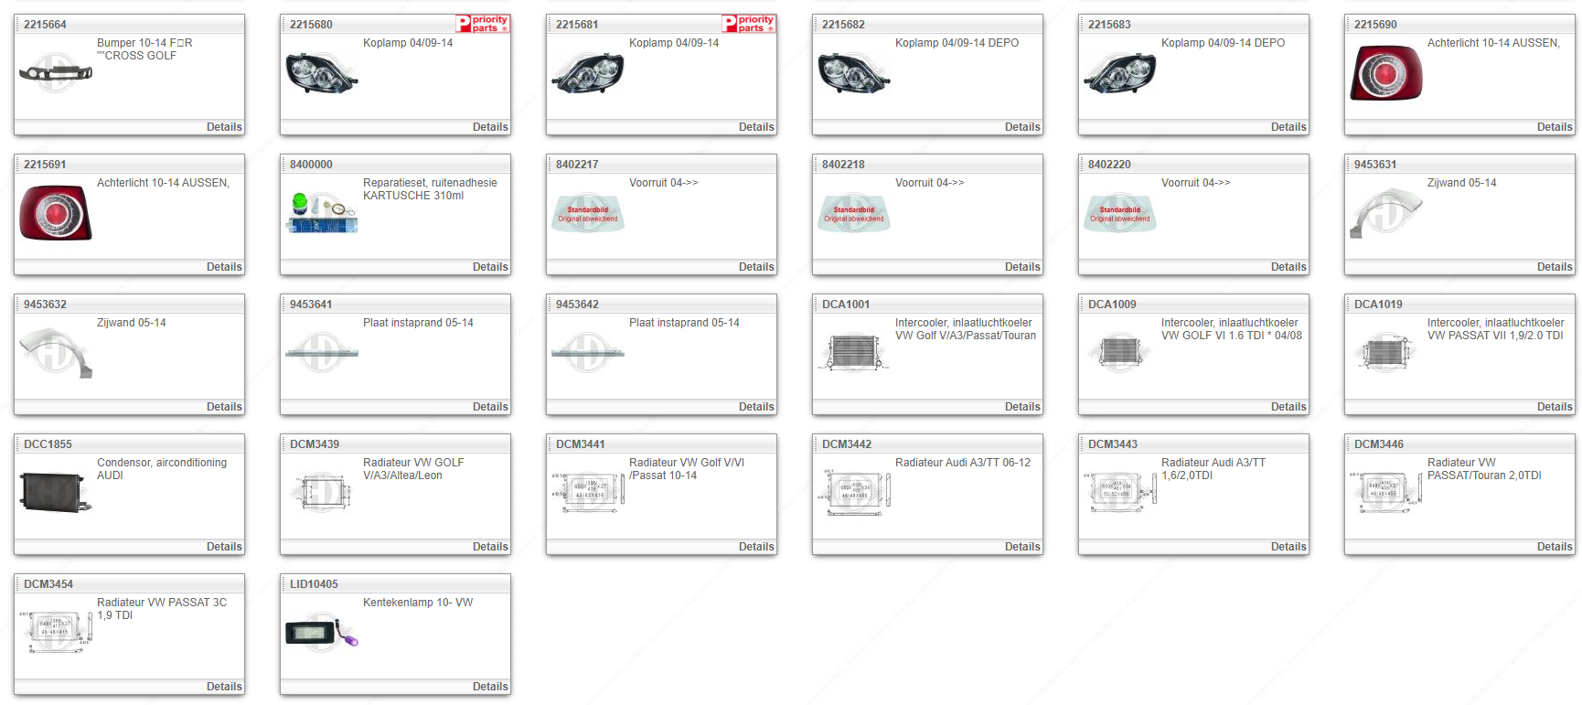This screenshot has height=705, width=1582.
Task: Open Details for Intercooler DCA1019
Action: pos(1554,407)
